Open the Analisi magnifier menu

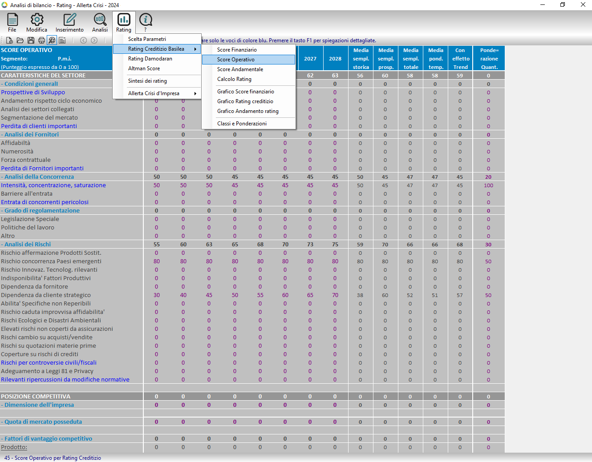click(x=100, y=23)
